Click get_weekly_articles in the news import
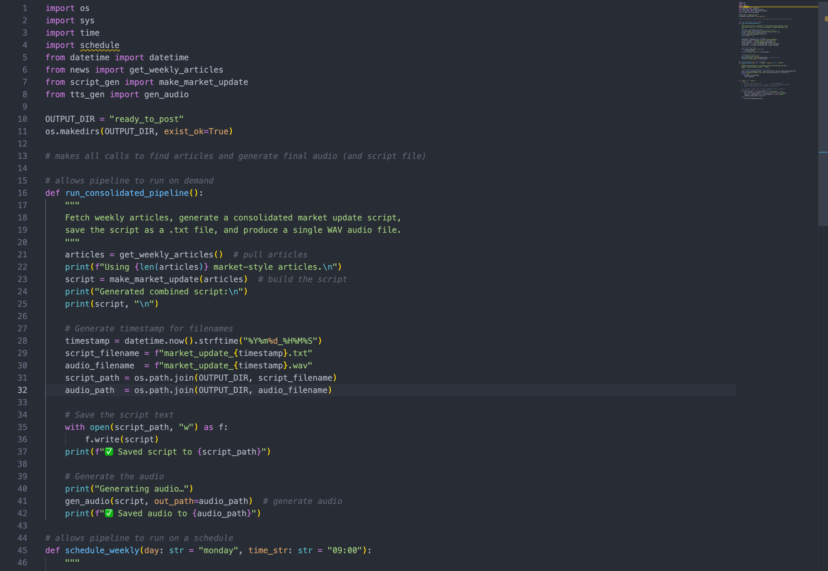The image size is (828, 571). coord(176,70)
